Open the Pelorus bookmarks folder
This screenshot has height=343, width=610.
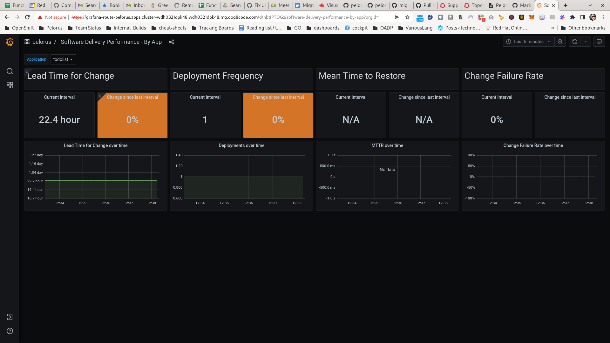tap(51, 28)
